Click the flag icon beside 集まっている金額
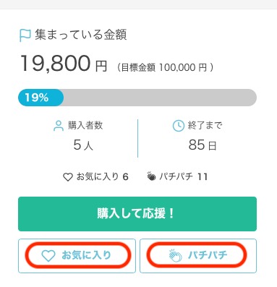Screen dimensions: 277x287 (x=25, y=35)
